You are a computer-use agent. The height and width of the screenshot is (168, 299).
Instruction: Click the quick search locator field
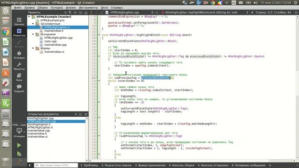(x=56, y=165)
